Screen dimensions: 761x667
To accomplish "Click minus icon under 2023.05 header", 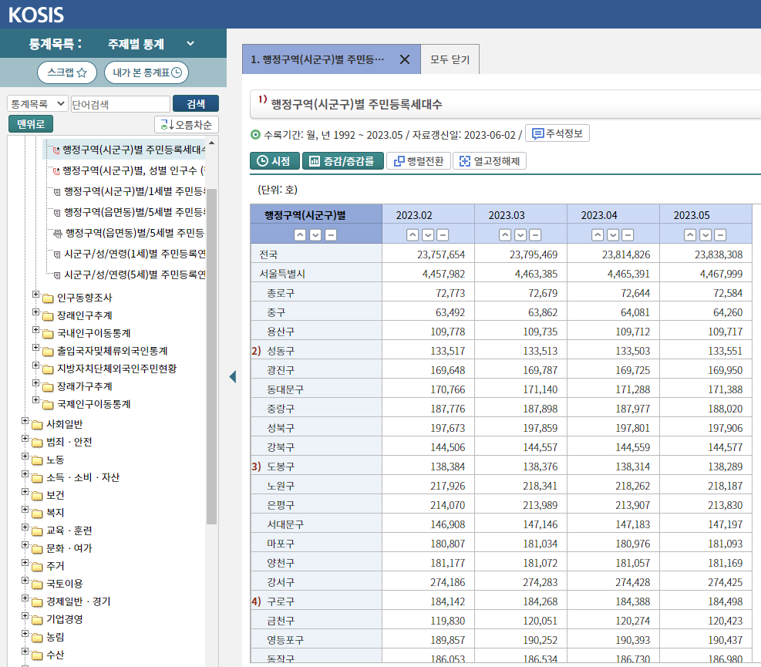I will 721,235.
